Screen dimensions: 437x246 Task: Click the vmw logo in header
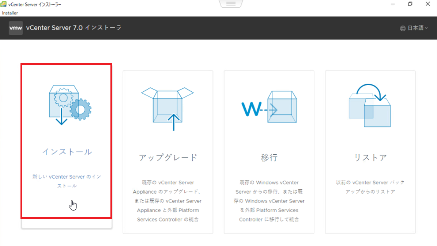tap(16, 28)
